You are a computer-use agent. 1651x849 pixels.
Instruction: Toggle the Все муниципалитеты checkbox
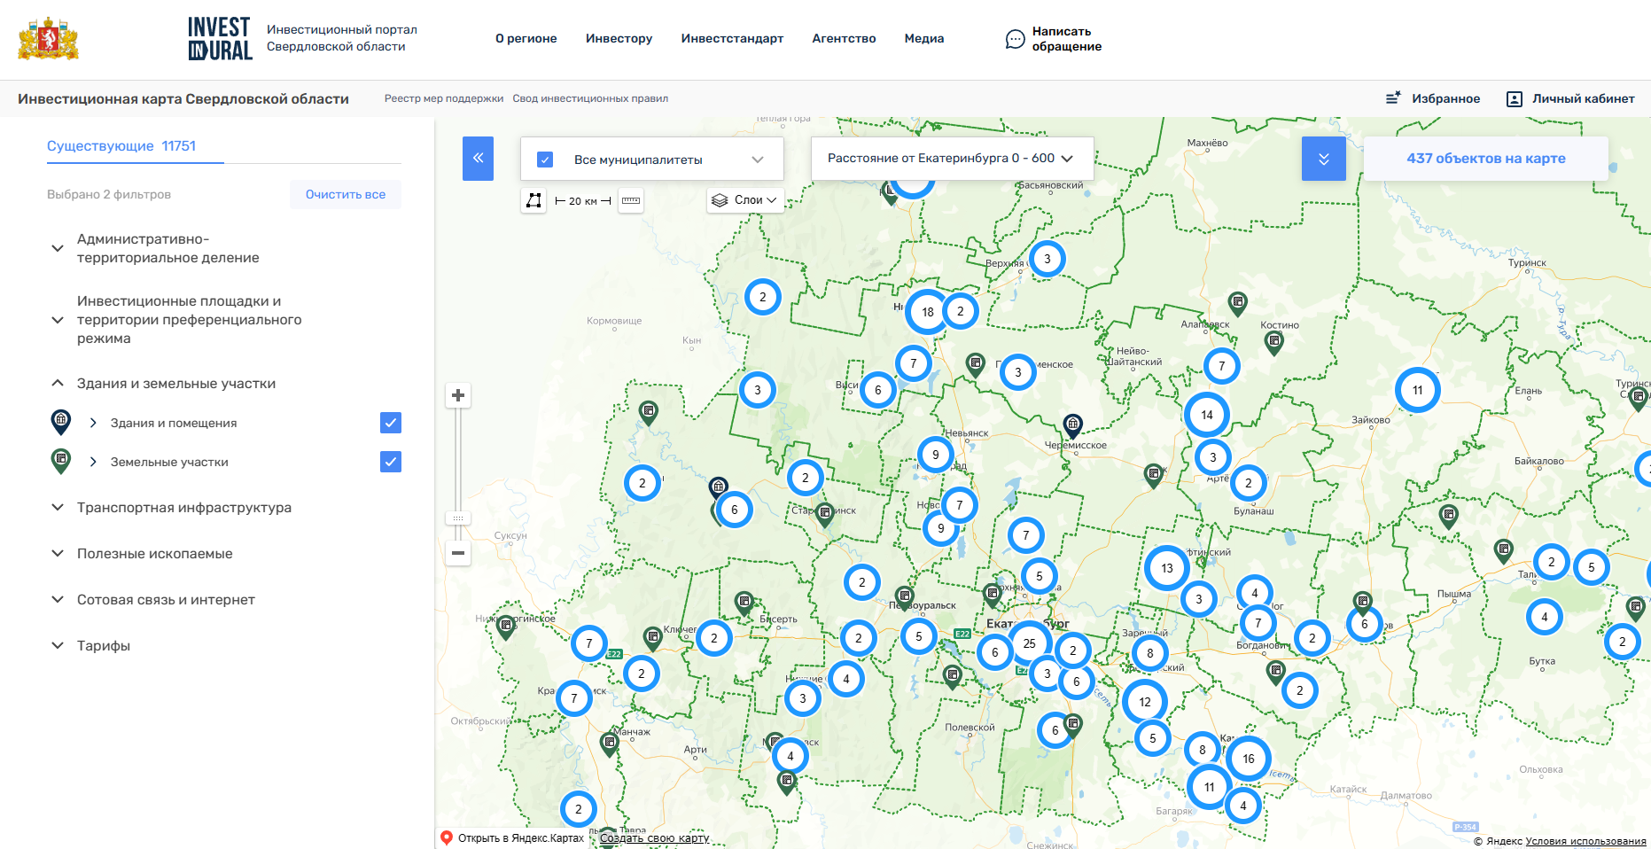coord(545,160)
